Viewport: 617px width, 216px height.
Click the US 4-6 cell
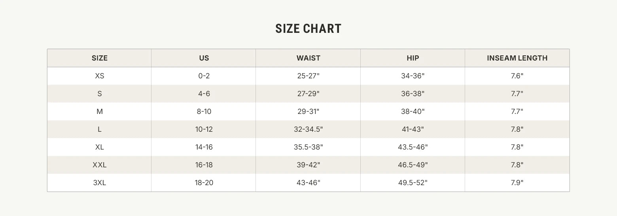tap(204, 94)
